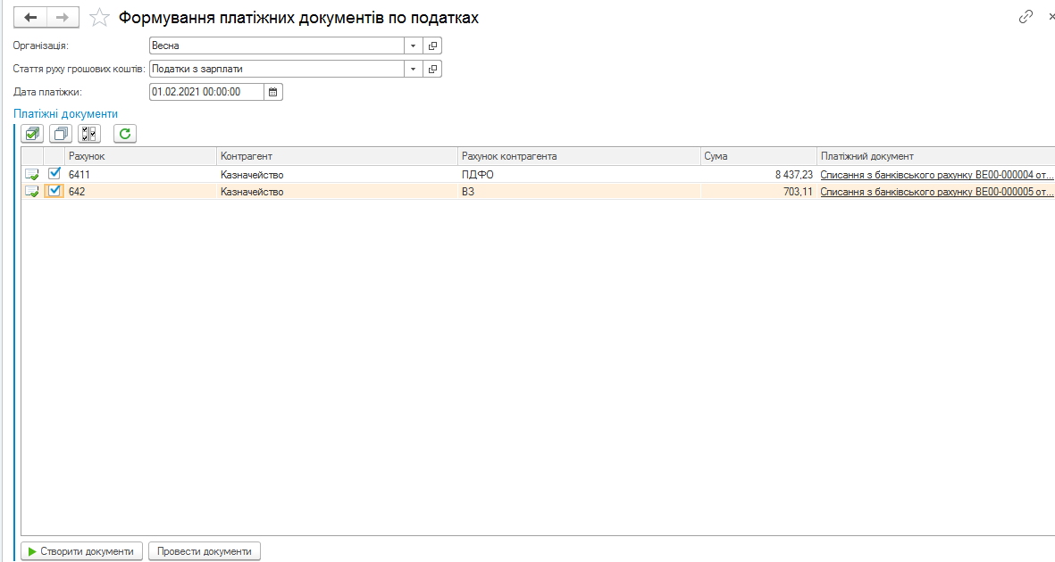
Task: Toggle checkbox for account 642 row
Action: [x=54, y=191]
